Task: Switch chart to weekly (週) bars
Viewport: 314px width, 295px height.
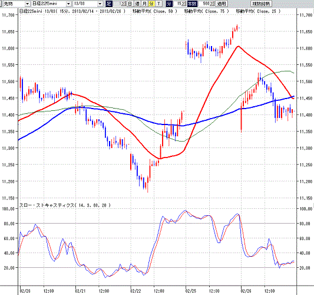Action: tap(137, 4)
